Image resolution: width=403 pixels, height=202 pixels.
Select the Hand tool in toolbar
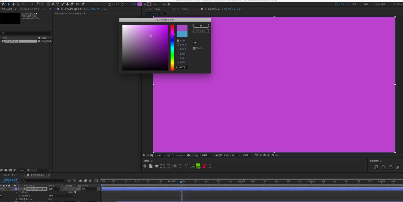(x=13, y=4)
